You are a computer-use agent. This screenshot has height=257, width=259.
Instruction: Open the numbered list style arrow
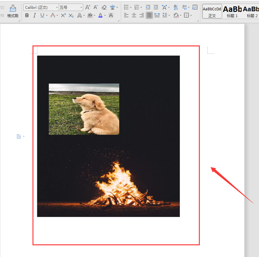(141, 8)
